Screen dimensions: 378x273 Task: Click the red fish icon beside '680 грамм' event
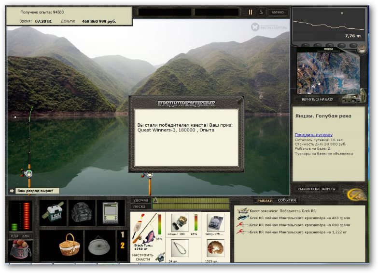[x=242, y=225]
